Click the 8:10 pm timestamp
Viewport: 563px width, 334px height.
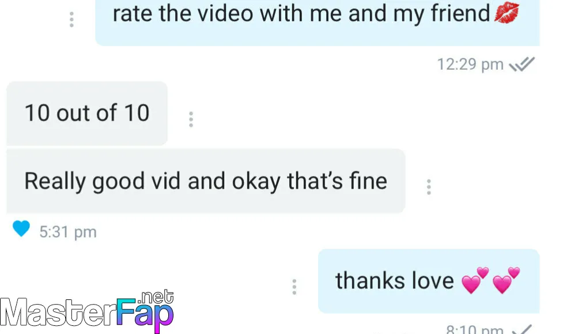[x=475, y=329]
